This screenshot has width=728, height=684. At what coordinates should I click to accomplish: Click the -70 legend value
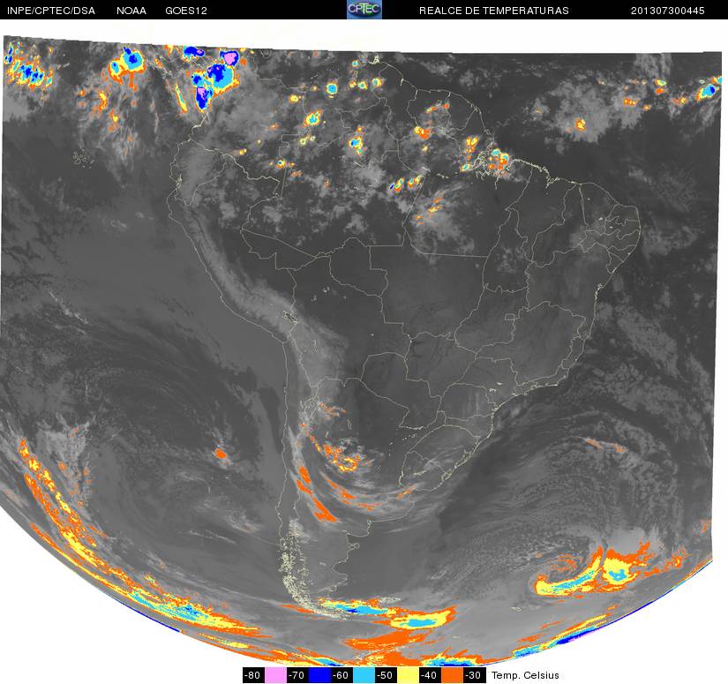pyautogui.click(x=297, y=675)
